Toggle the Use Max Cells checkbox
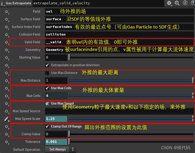The image size is (195, 153). 47,88
